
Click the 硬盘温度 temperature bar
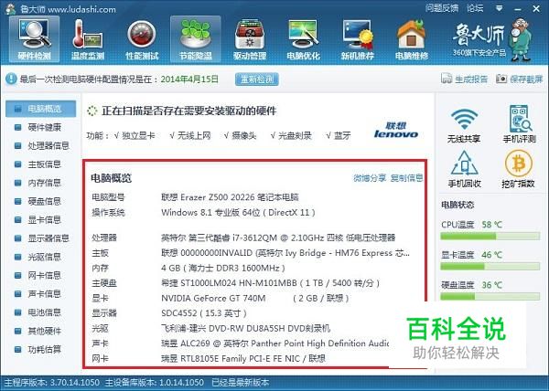(x=490, y=297)
